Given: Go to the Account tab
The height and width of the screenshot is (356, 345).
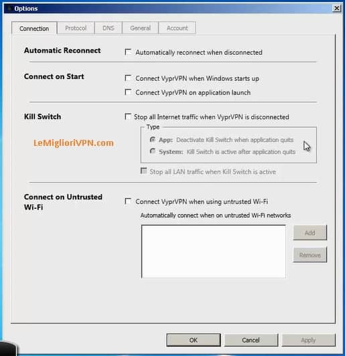Looking at the screenshot, I should tap(177, 28).
